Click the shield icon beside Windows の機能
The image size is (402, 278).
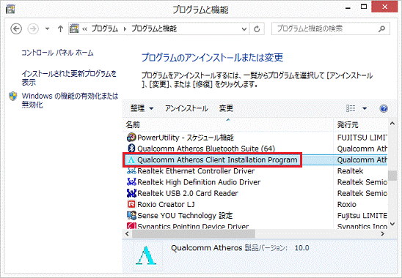pyautogui.click(x=12, y=97)
